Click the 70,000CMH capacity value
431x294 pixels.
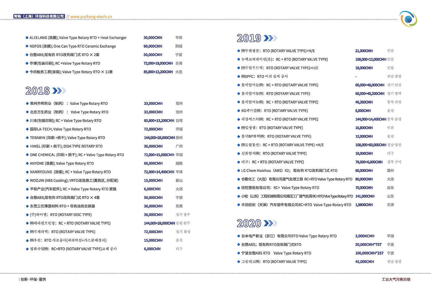(x=364, y=188)
